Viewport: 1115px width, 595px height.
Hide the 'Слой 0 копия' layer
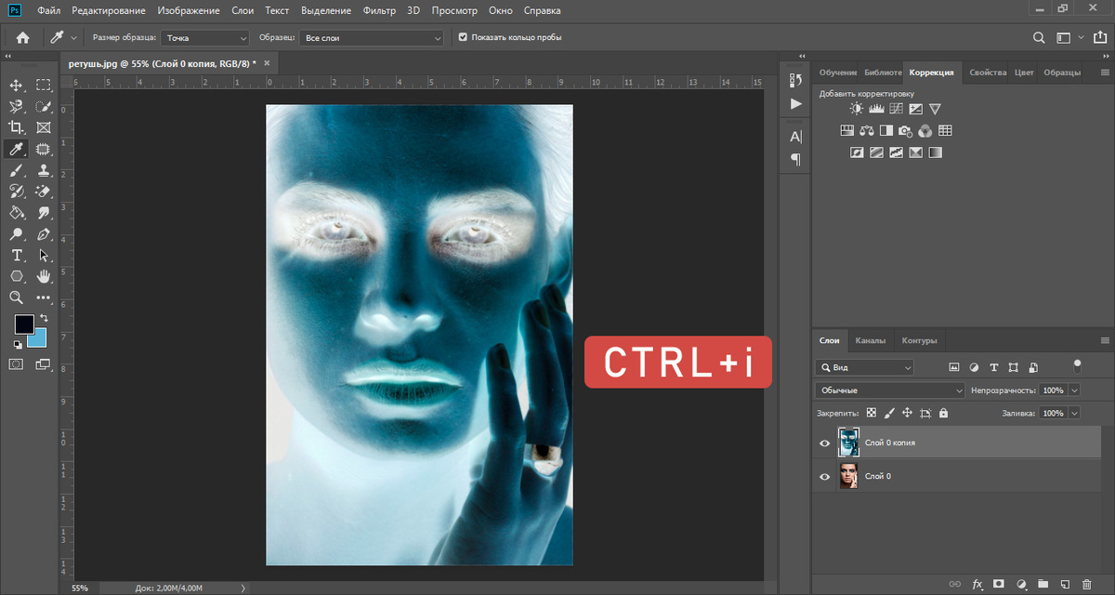[824, 443]
